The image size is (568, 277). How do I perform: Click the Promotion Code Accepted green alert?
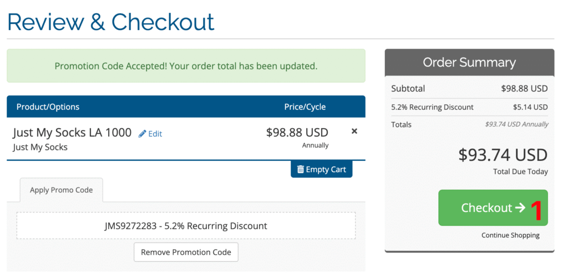click(x=186, y=66)
